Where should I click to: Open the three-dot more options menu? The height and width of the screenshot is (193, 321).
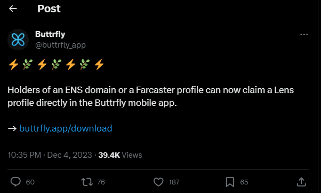tap(304, 35)
